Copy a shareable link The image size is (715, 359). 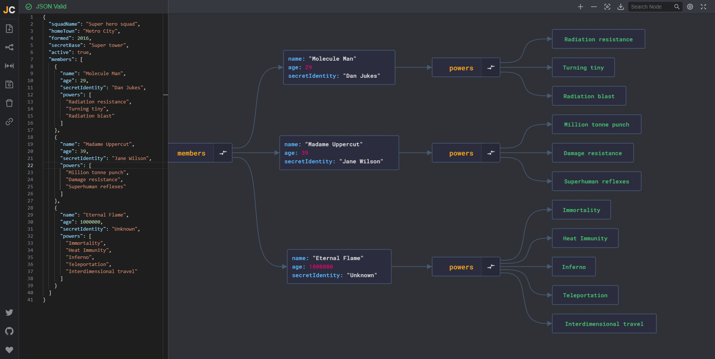click(x=9, y=122)
